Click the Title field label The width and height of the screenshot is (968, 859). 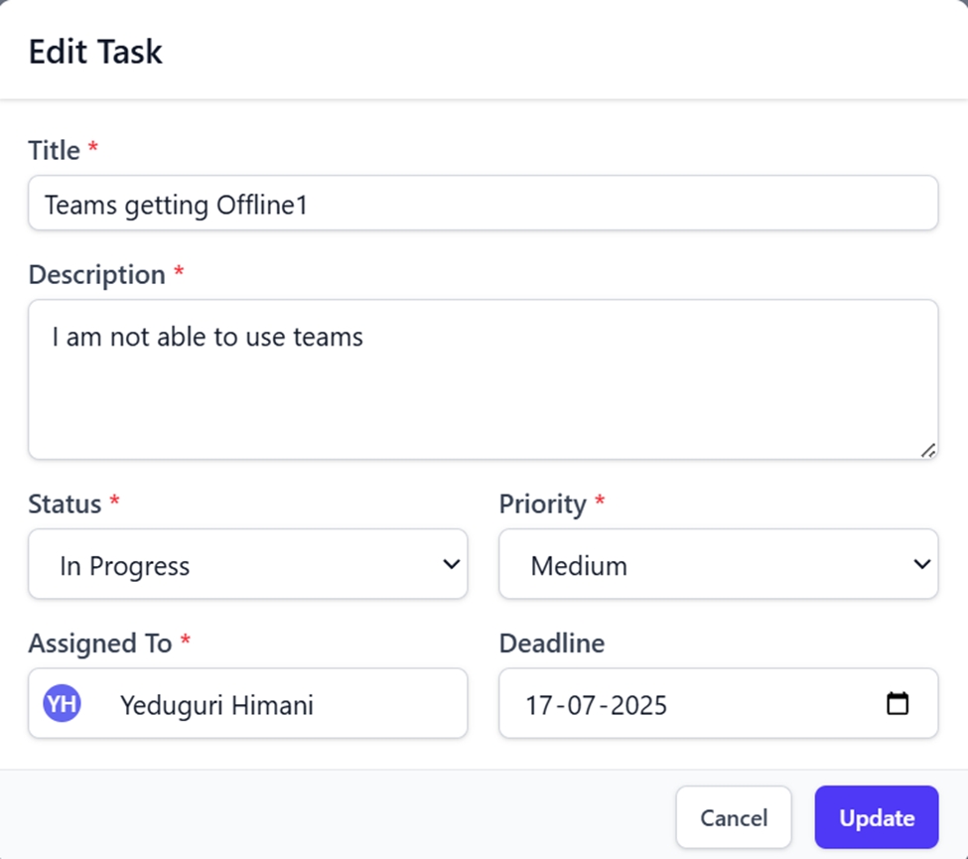pos(54,150)
